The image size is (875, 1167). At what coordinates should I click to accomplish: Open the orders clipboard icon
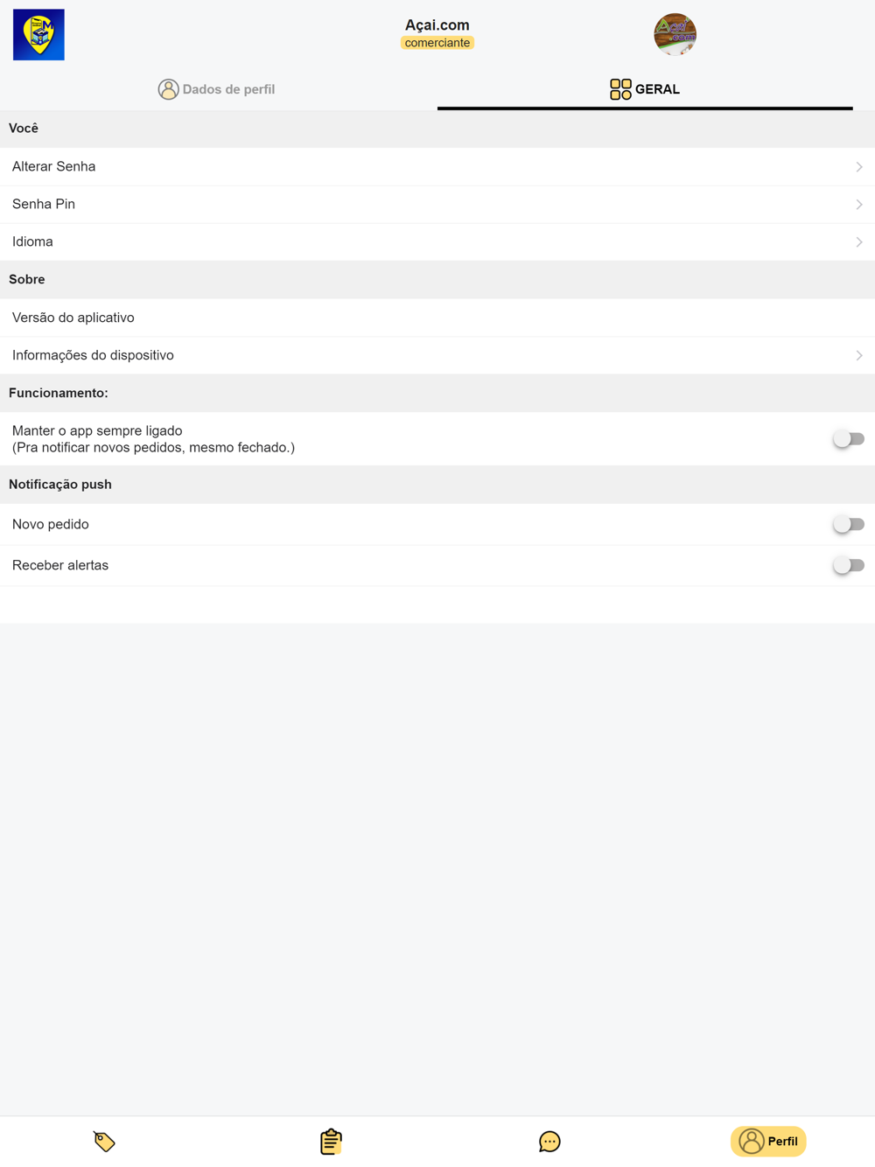point(331,1142)
